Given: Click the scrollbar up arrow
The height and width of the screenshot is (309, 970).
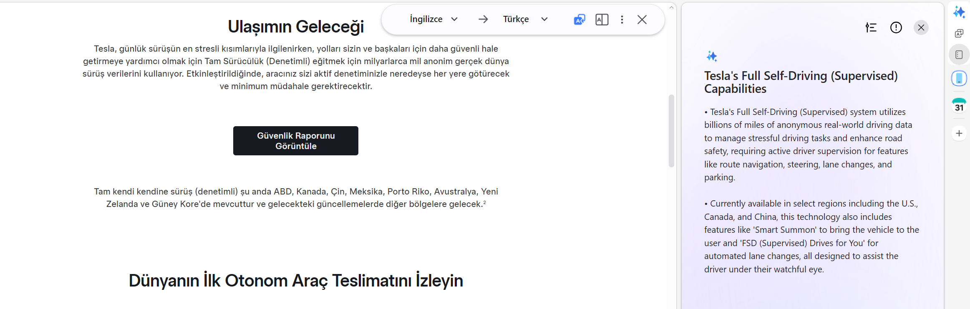Looking at the screenshot, I should click(x=671, y=7).
